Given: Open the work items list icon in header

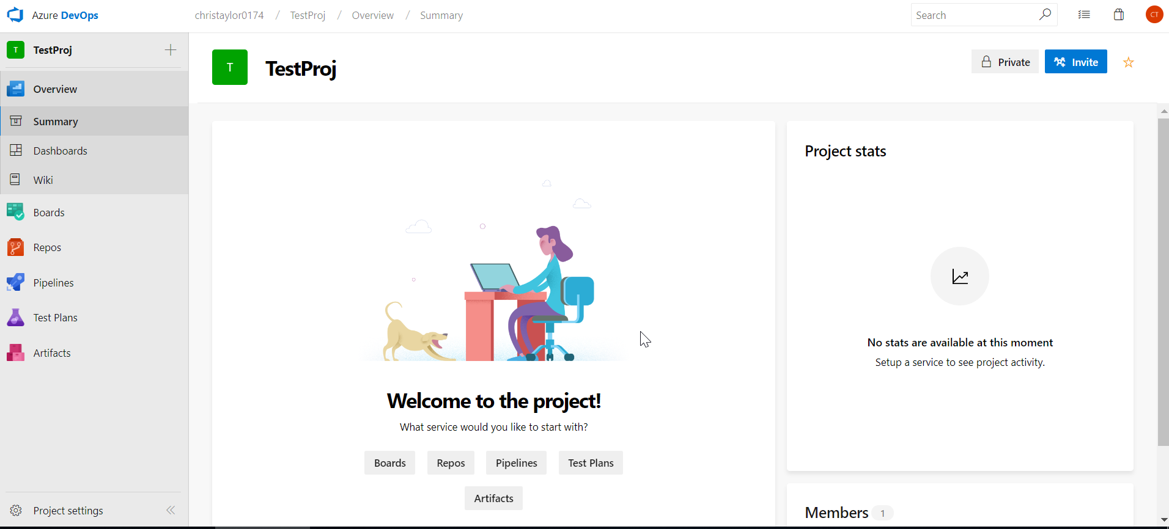Looking at the screenshot, I should [x=1084, y=15].
